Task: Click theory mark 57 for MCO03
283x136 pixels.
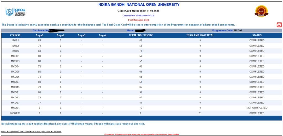Action: pos(141,61)
